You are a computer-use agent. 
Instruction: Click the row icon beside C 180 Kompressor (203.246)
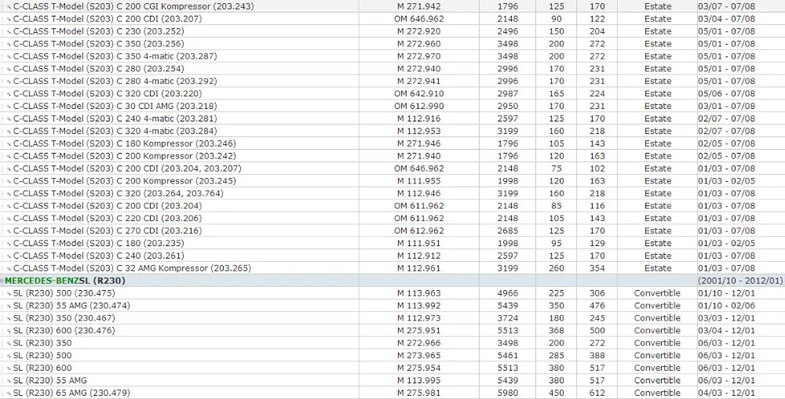coord(9,144)
